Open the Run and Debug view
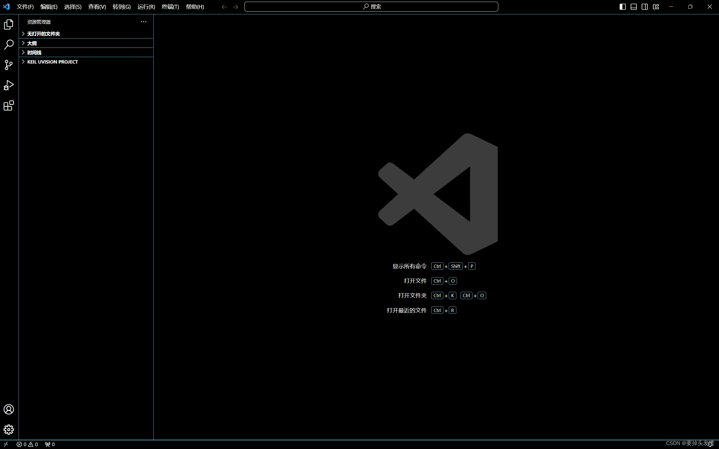719x449 pixels. pyautogui.click(x=9, y=85)
